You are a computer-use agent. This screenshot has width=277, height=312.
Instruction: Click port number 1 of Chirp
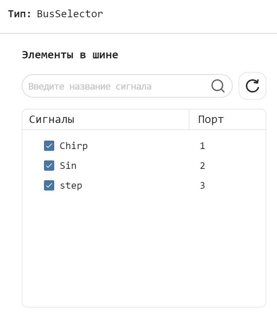pyautogui.click(x=202, y=146)
